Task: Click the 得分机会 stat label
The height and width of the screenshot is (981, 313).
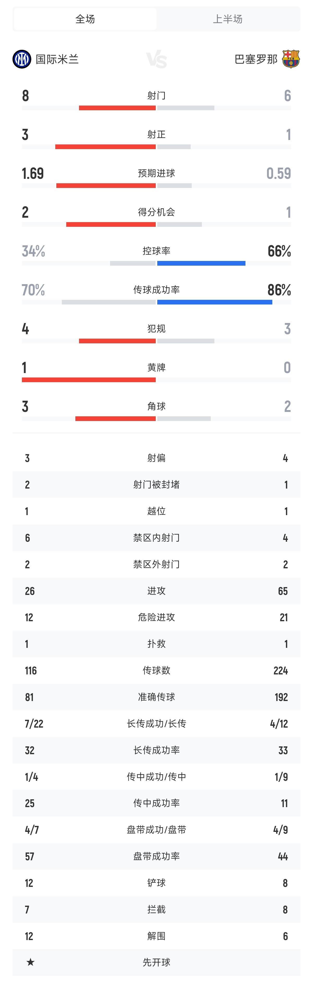Action: pyautogui.click(x=156, y=212)
